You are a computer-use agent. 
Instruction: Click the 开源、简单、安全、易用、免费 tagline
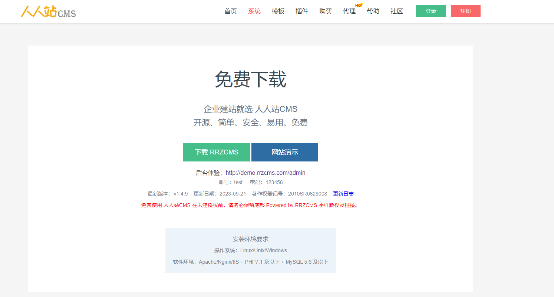pos(251,123)
